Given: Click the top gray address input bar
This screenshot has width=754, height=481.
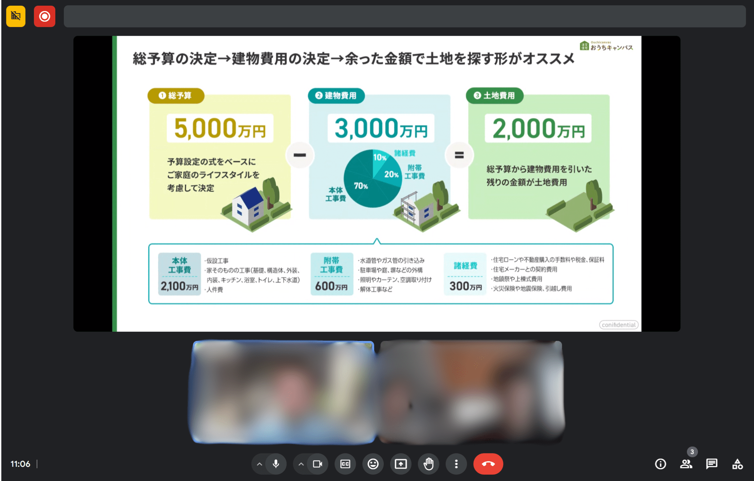Looking at the screenshot, I should pyautogui.click(x=404, y=16).
